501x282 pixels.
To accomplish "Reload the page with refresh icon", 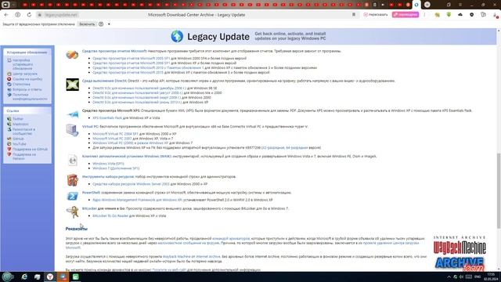I will coord(29,15).
